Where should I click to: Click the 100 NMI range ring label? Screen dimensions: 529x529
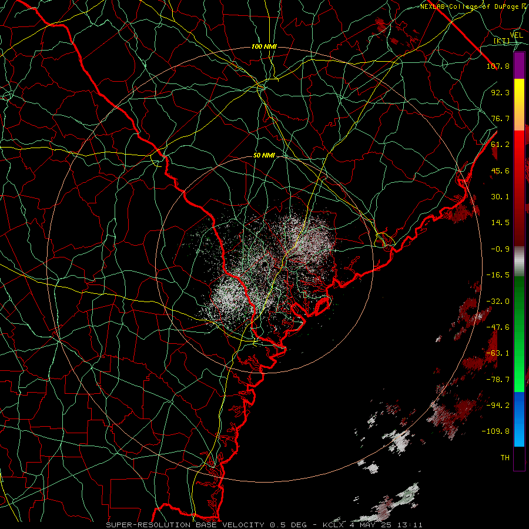[264, 46]
